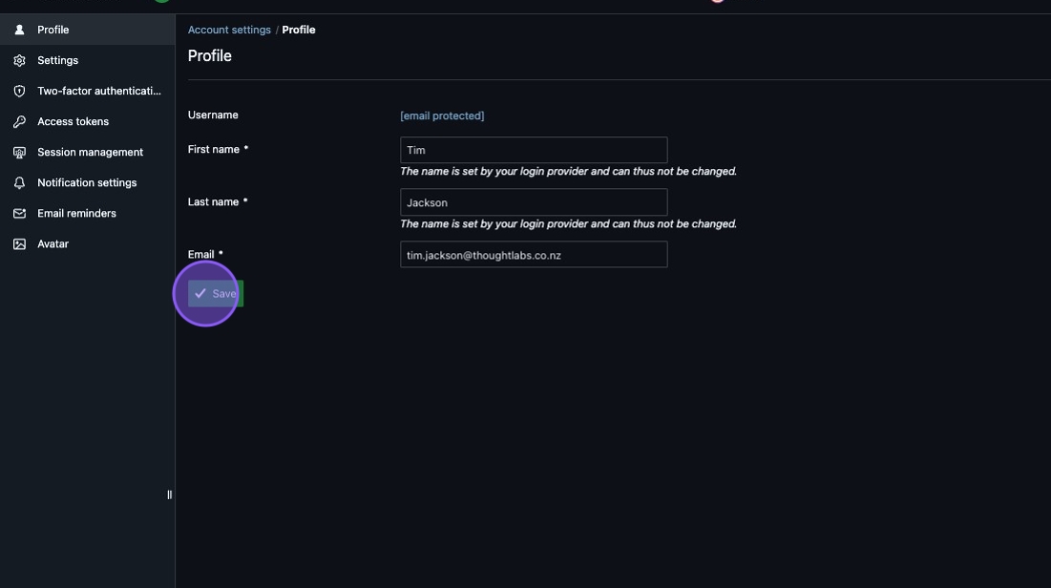
Task: Click into the First name field
Action: (x=533, y=150)
